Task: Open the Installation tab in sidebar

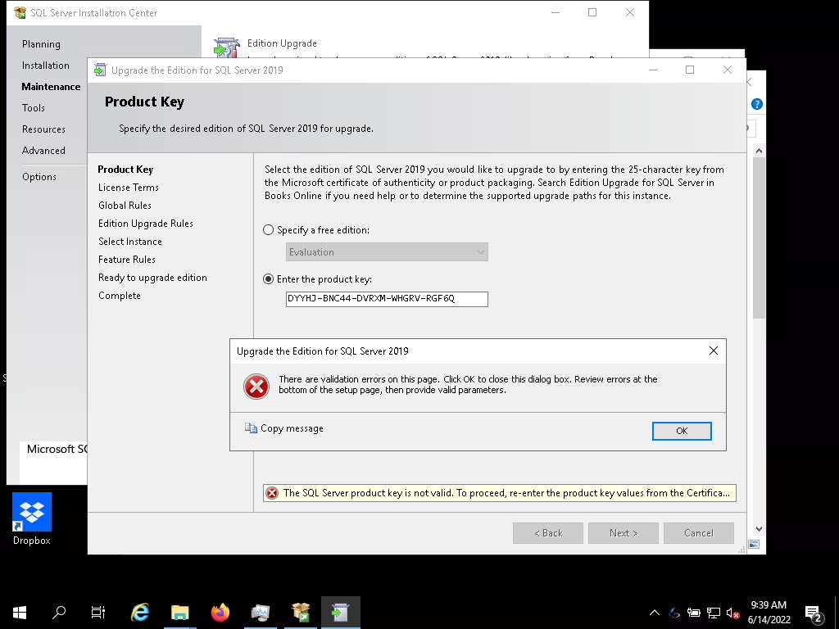Action: (x=46, y=66)
